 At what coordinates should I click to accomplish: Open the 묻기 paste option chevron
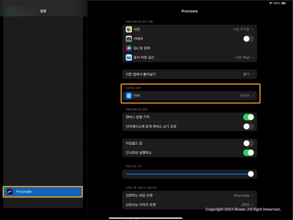pyautogui.click(x=252, y=74)
